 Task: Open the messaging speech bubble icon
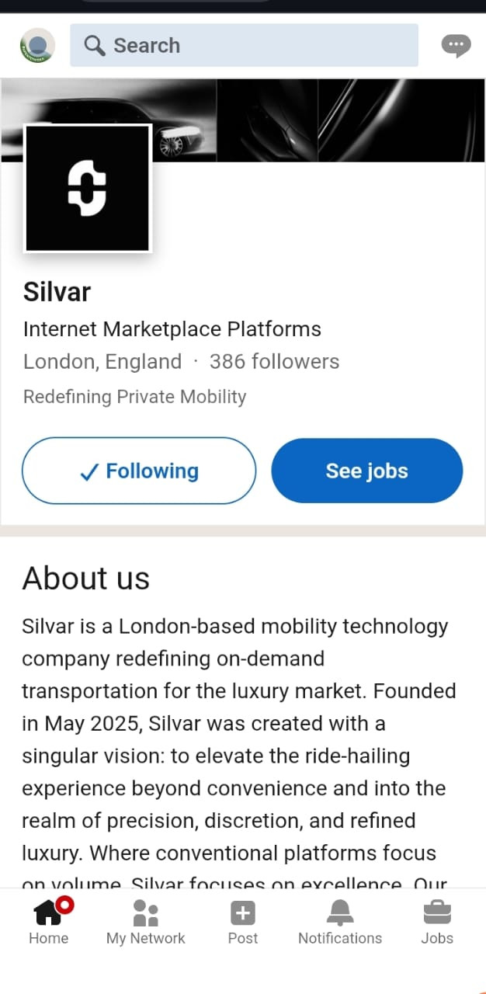tap(456, 46)
